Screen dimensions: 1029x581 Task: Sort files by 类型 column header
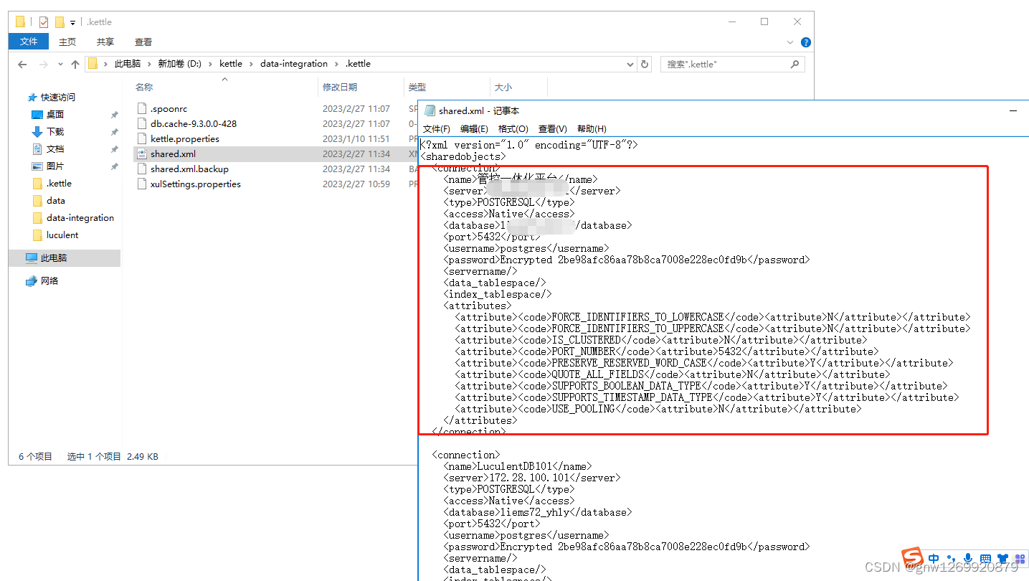(x=417, y=88)
